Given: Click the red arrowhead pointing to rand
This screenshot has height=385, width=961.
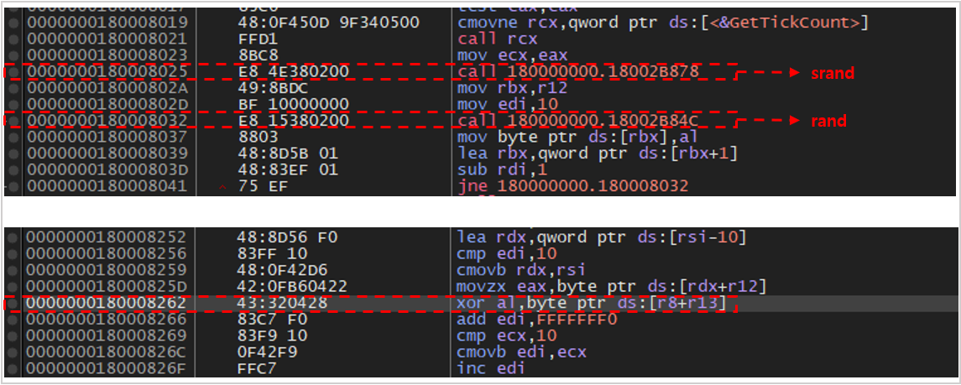Looking at the screenshot, I should (x=795, y=121).
